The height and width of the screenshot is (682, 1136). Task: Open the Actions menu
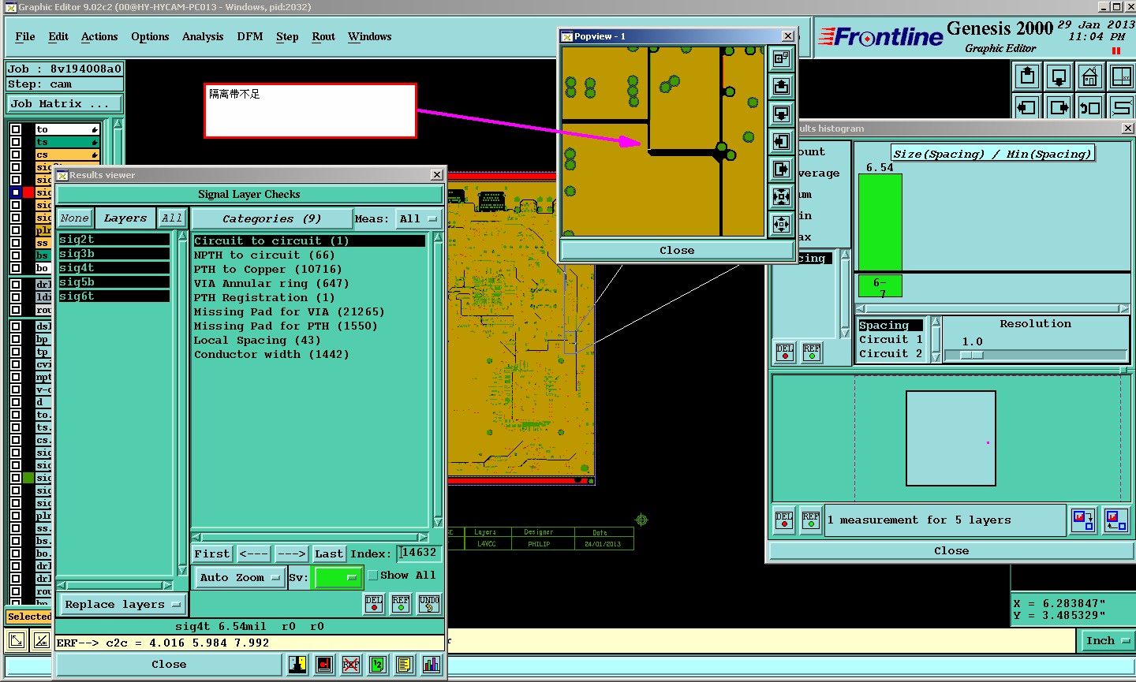(99, 36)
